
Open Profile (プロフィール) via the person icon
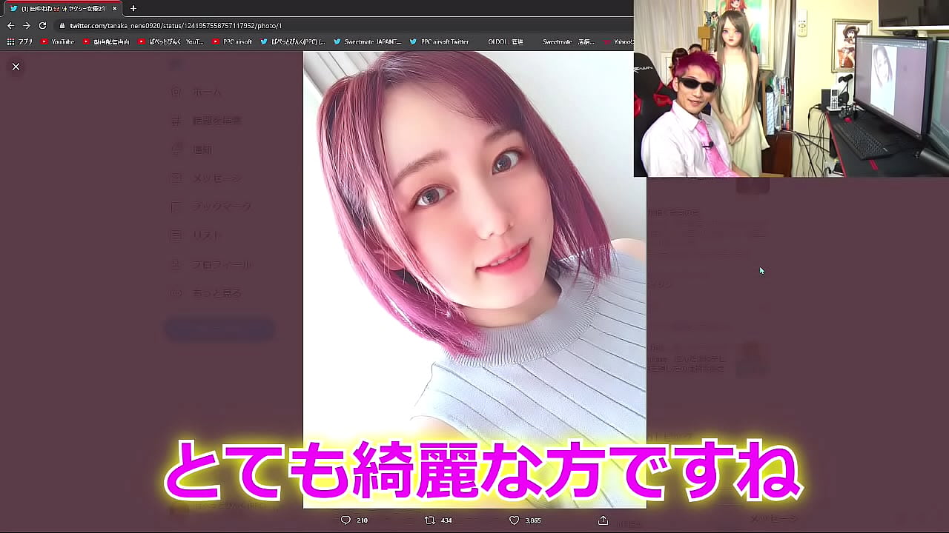point(175,264)
